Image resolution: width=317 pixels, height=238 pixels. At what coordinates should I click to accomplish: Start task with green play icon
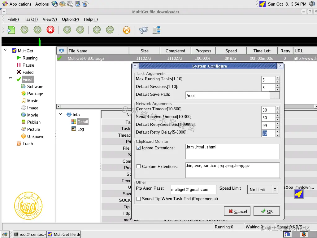pyautogui.click(x=24, y=30)
